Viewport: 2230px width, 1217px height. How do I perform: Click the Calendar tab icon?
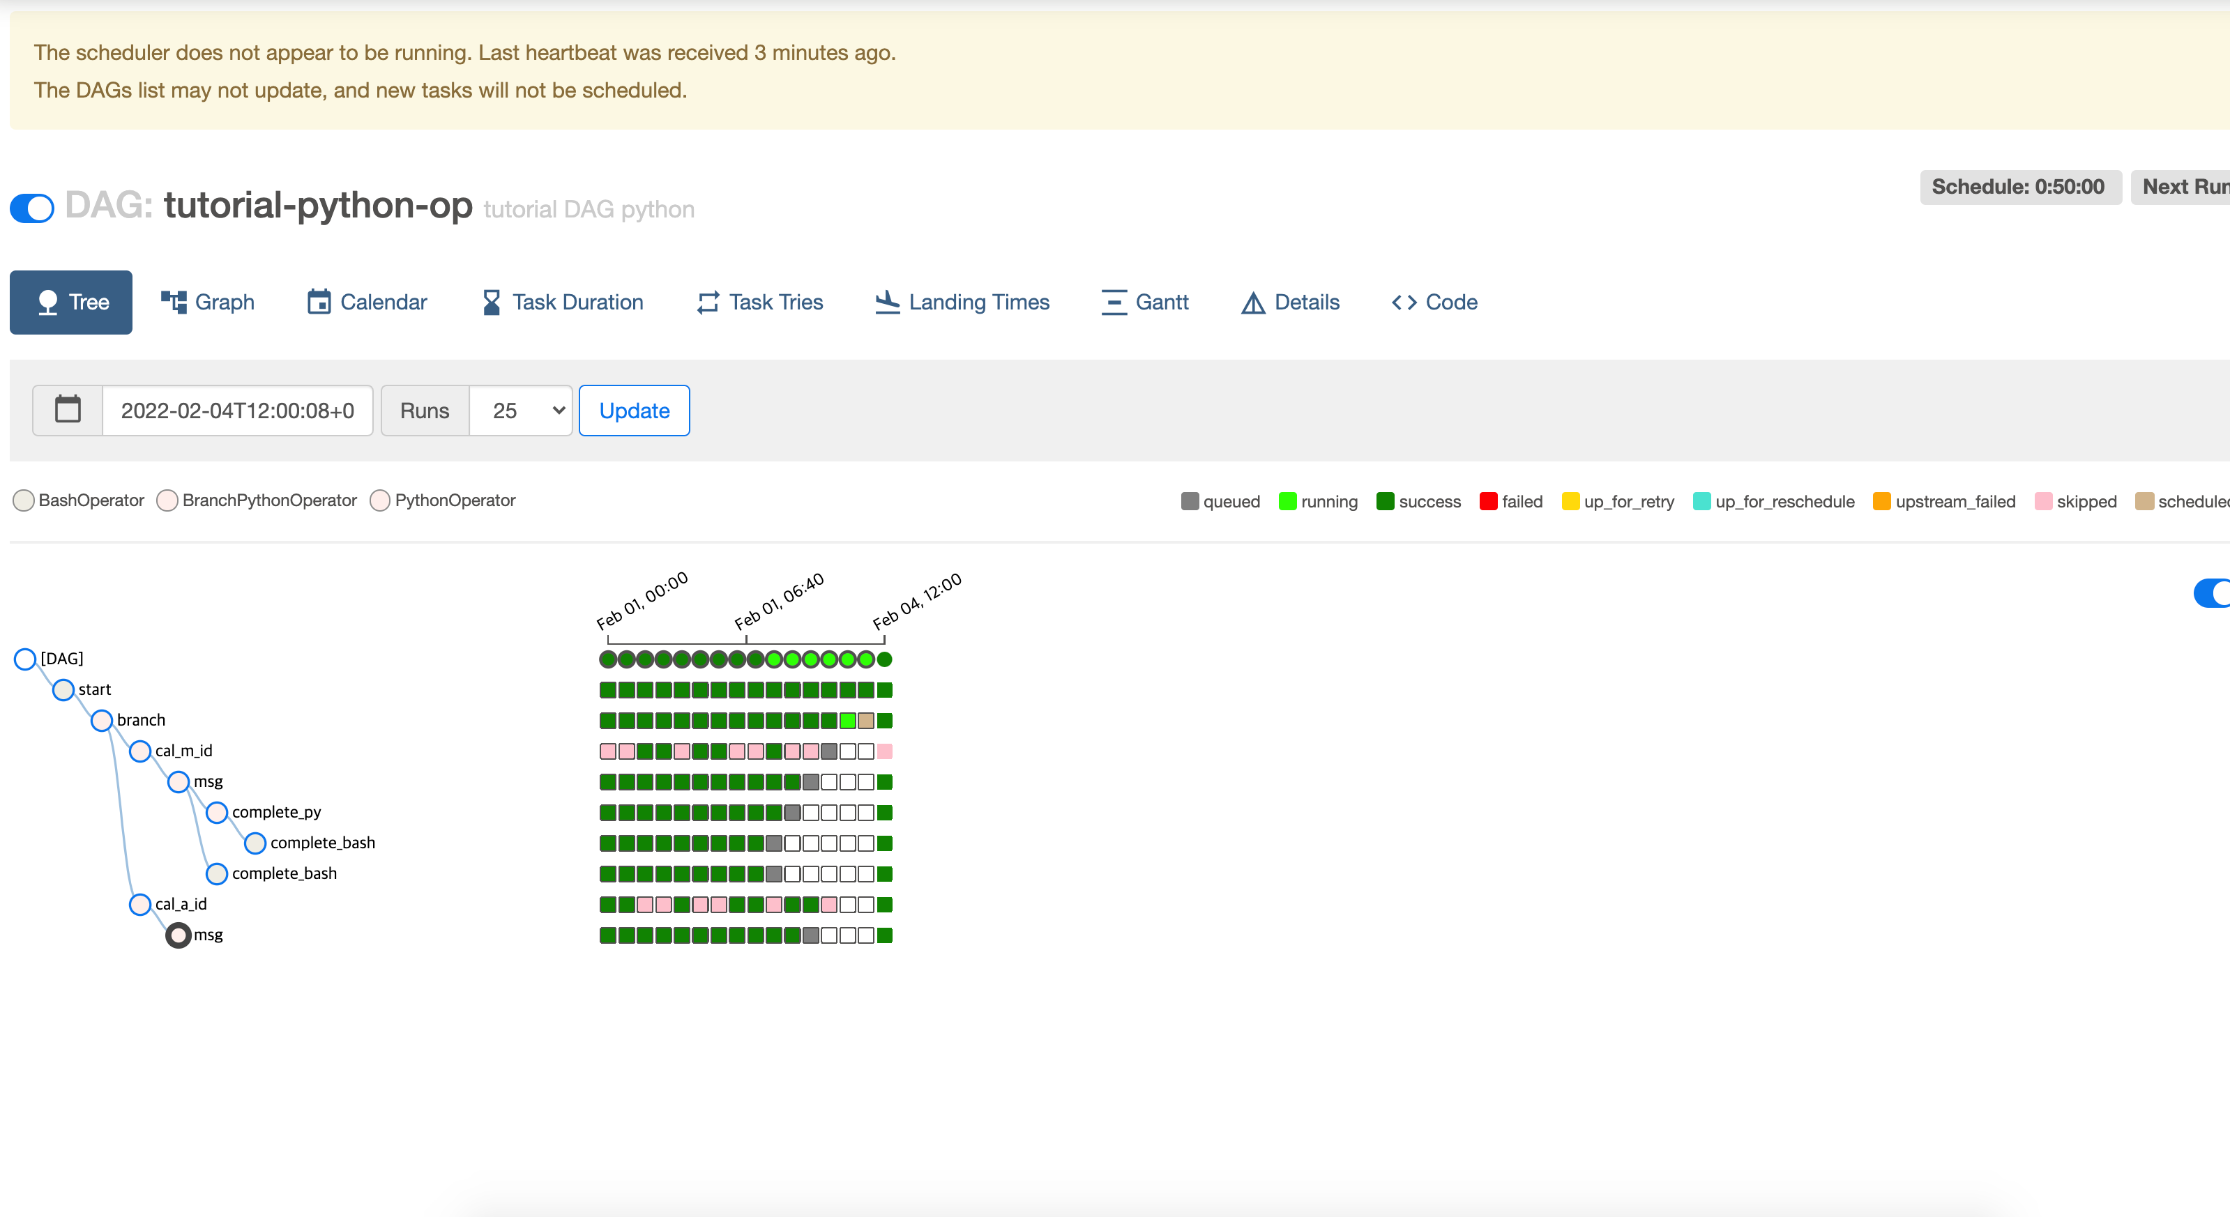tap(319, 302)
